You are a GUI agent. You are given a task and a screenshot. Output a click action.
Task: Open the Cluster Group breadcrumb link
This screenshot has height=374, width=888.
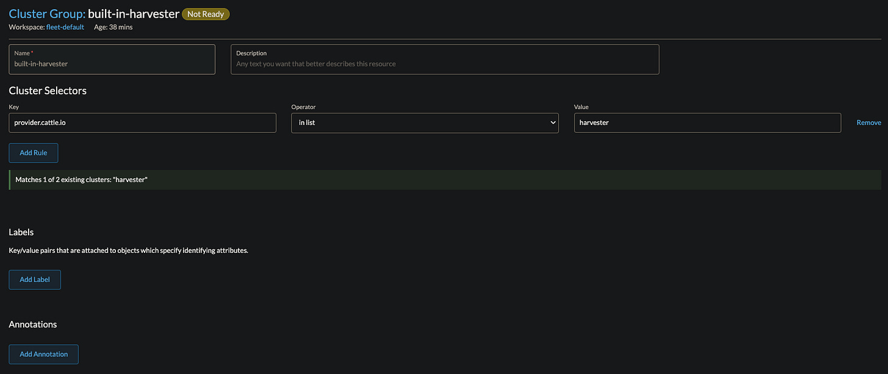click(47, 13)
